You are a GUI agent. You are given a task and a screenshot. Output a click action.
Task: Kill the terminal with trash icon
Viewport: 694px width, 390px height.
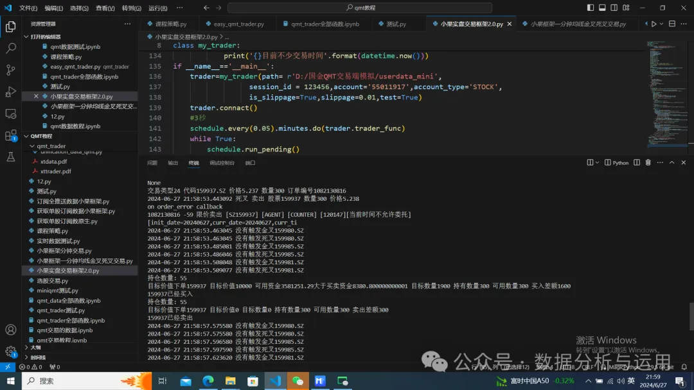coord(648,162)
